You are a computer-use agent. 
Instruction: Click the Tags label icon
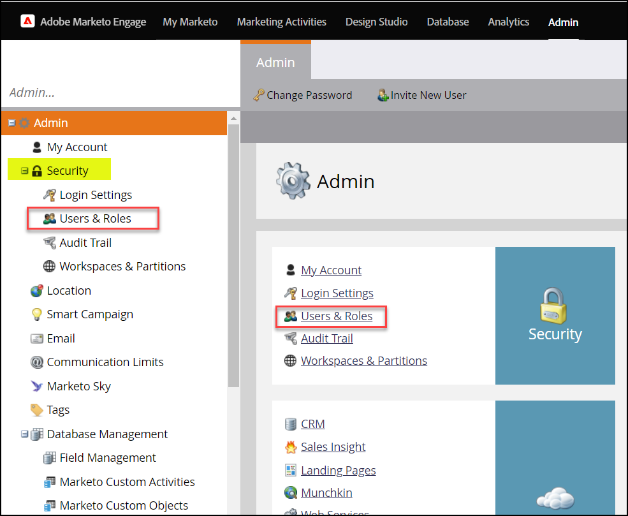click(36, 410)
